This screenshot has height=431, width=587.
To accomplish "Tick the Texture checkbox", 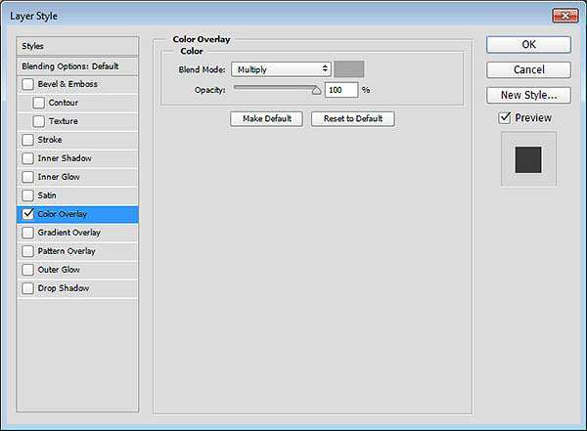I will [38, 121].
